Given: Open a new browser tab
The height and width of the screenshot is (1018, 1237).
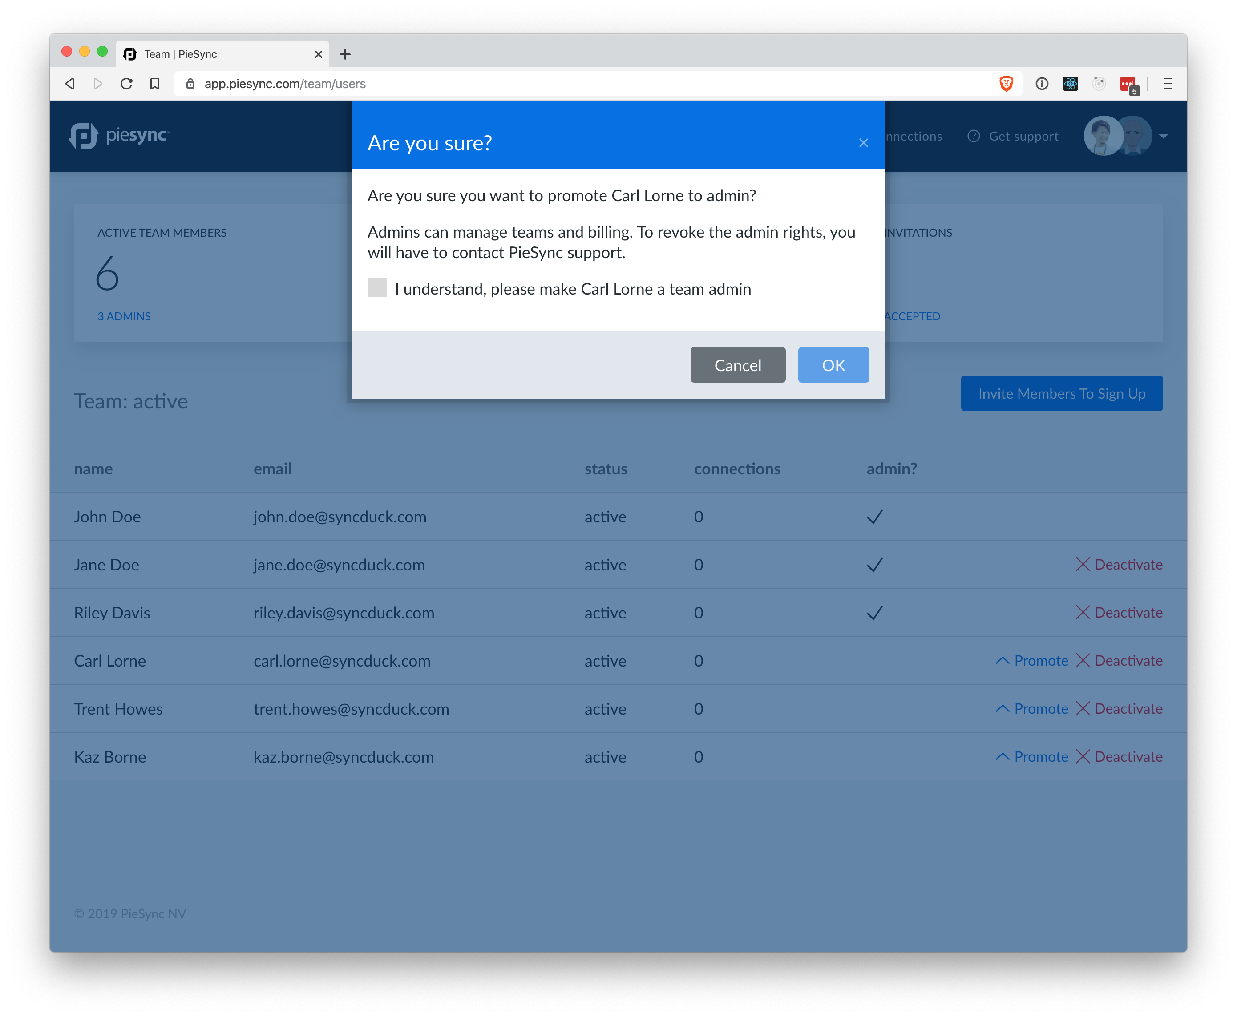Looking at the screenshot, I should coord(345,55).
